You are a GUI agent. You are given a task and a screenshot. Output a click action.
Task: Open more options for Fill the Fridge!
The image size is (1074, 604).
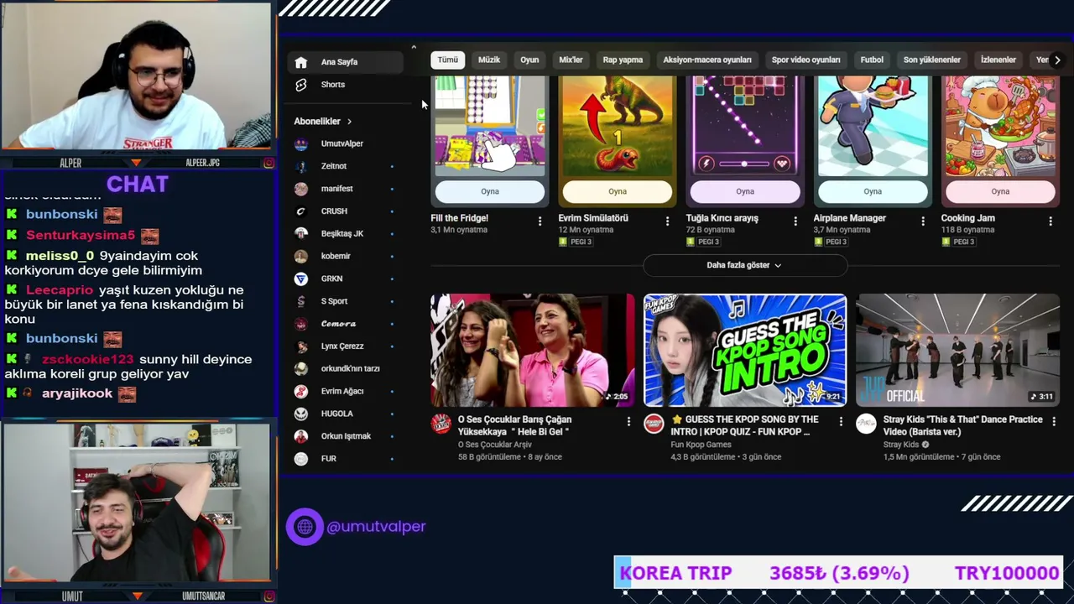[540, 221]
